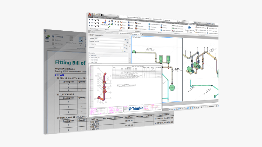Click Insert Routing Points
This screenshot has height=147, width=262.
pyautogui.click(x=201, y=33)
